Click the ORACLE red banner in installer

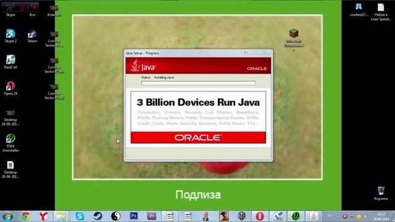pyautogui.click(x=198, y=138)
